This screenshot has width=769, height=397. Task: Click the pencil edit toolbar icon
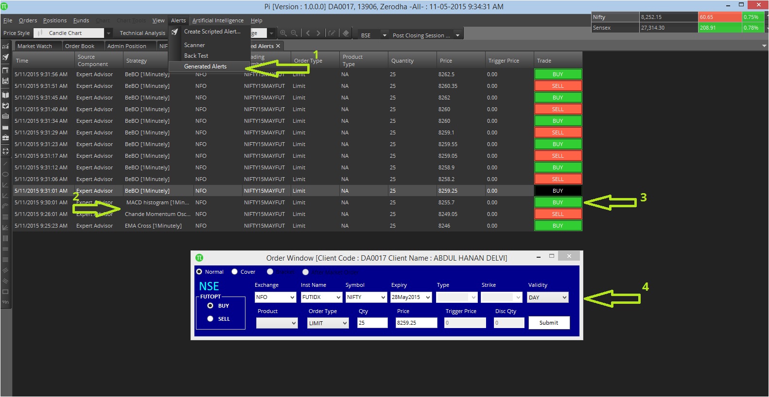coord(332,33)
